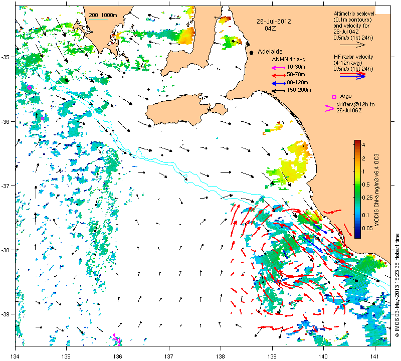Click the '136' longitude axis label
The width and height of the screenshot is (401, 361).
[x=118, y=355]
